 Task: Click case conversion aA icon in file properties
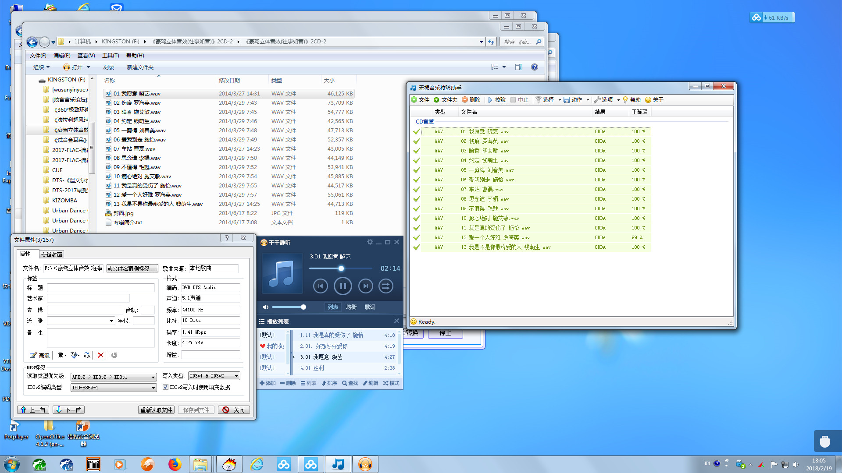(87, 355)
